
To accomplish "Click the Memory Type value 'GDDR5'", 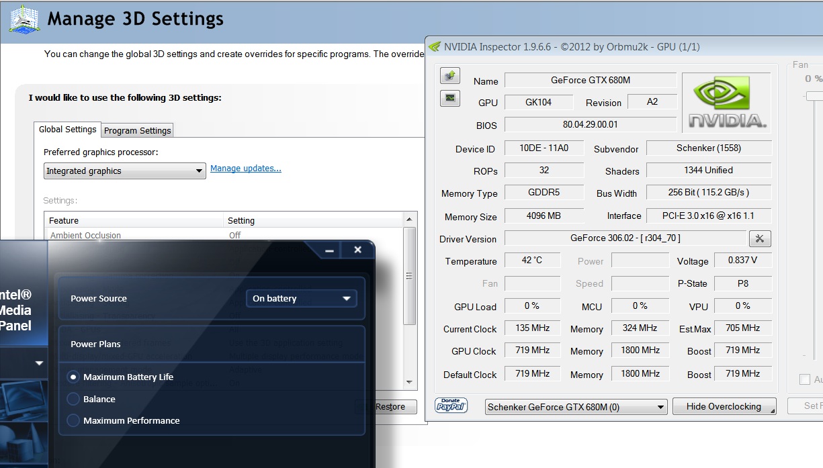I will (544, 193).
